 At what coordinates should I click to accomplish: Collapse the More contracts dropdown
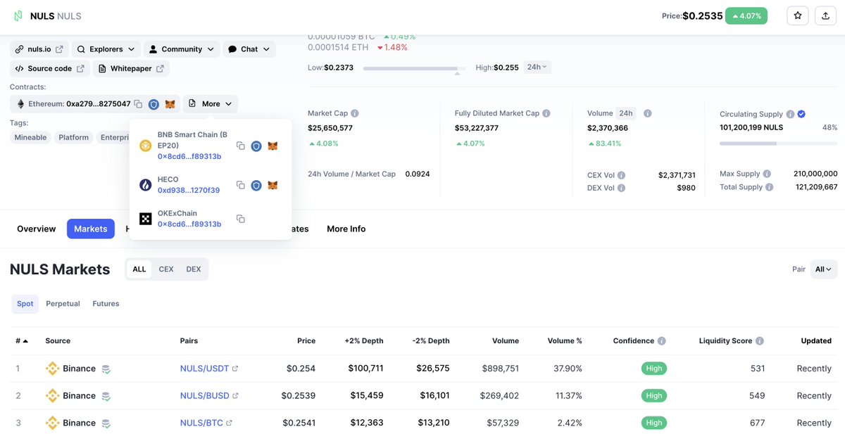211,103
